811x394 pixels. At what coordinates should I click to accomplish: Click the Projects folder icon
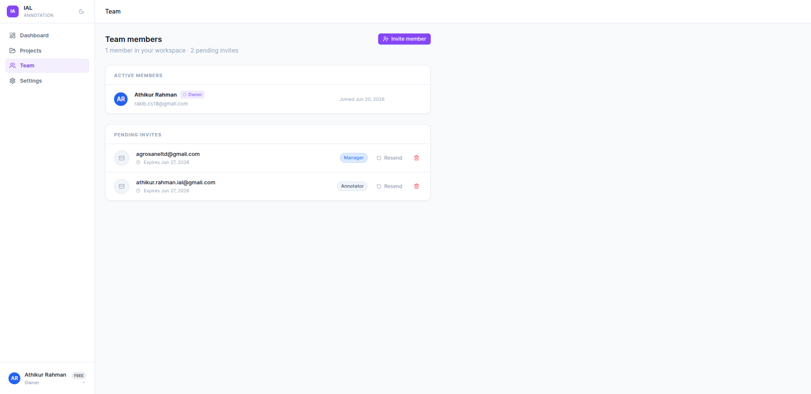coord(13,51)
